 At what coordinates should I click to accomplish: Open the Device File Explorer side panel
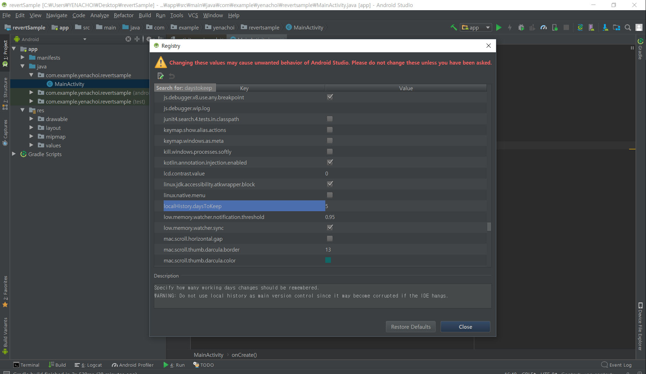point(640,327)
